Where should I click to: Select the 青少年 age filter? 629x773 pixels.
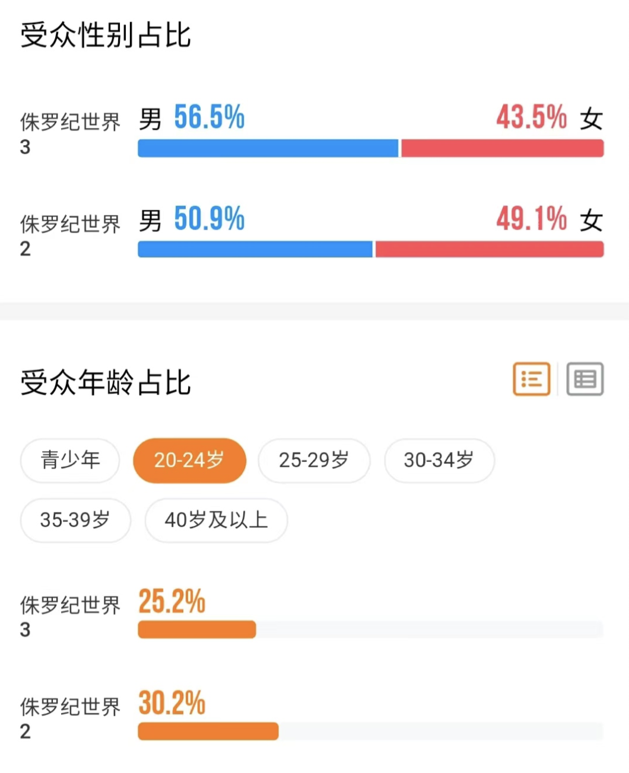point(70,460)
